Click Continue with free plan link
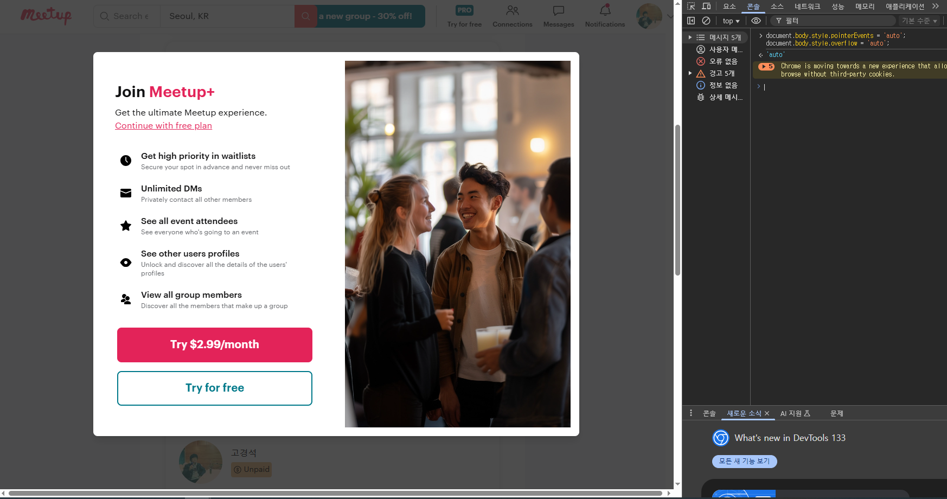947x499 pixels. (x=163, y=125)
